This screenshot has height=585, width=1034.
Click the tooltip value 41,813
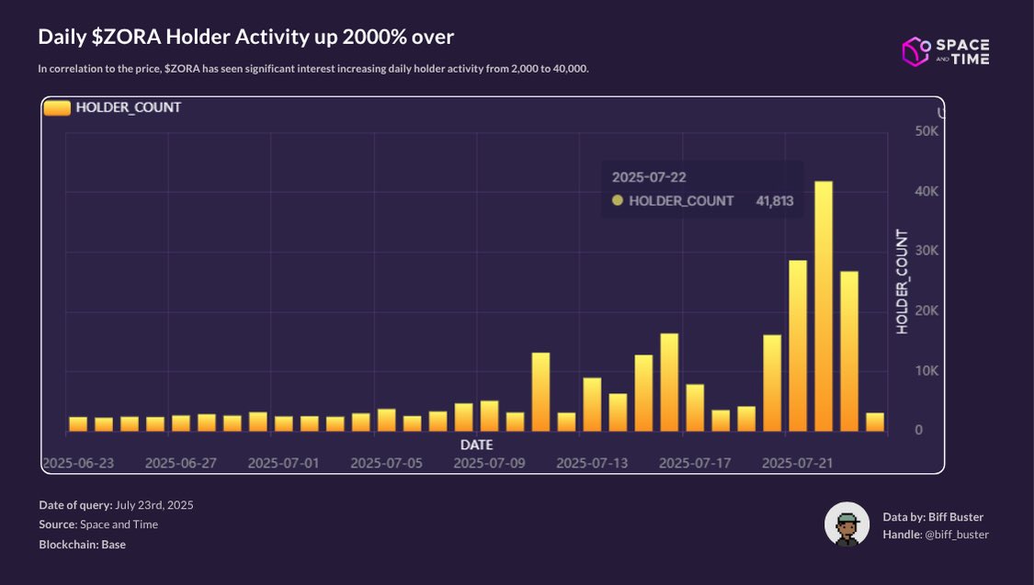(775, 201)
